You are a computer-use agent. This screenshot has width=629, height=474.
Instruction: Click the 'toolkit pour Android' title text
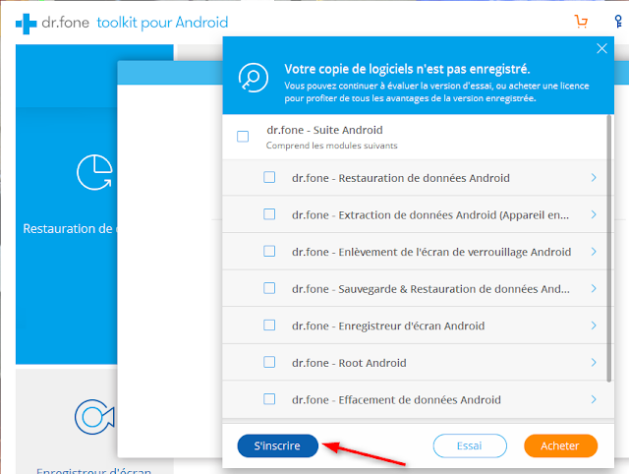click(162, 23)
